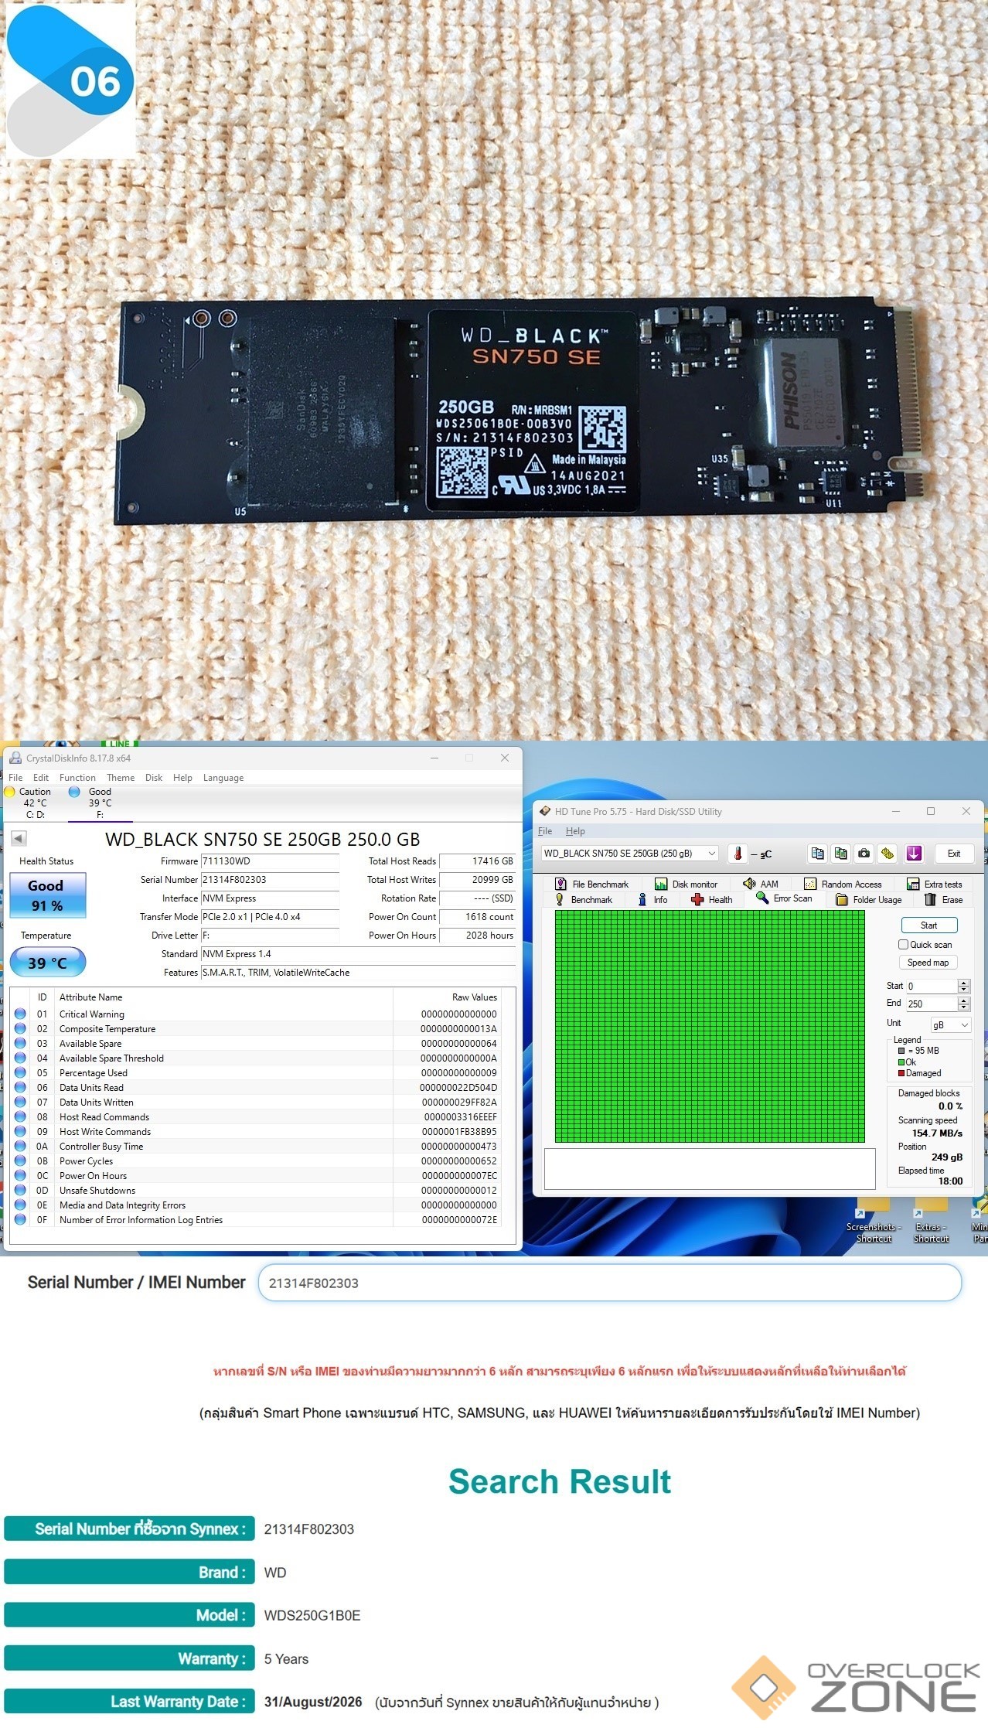Open CrystalDiskInfo Edit menu
This screenshot has width=988, height=1728.
click(x=41, y=777)
